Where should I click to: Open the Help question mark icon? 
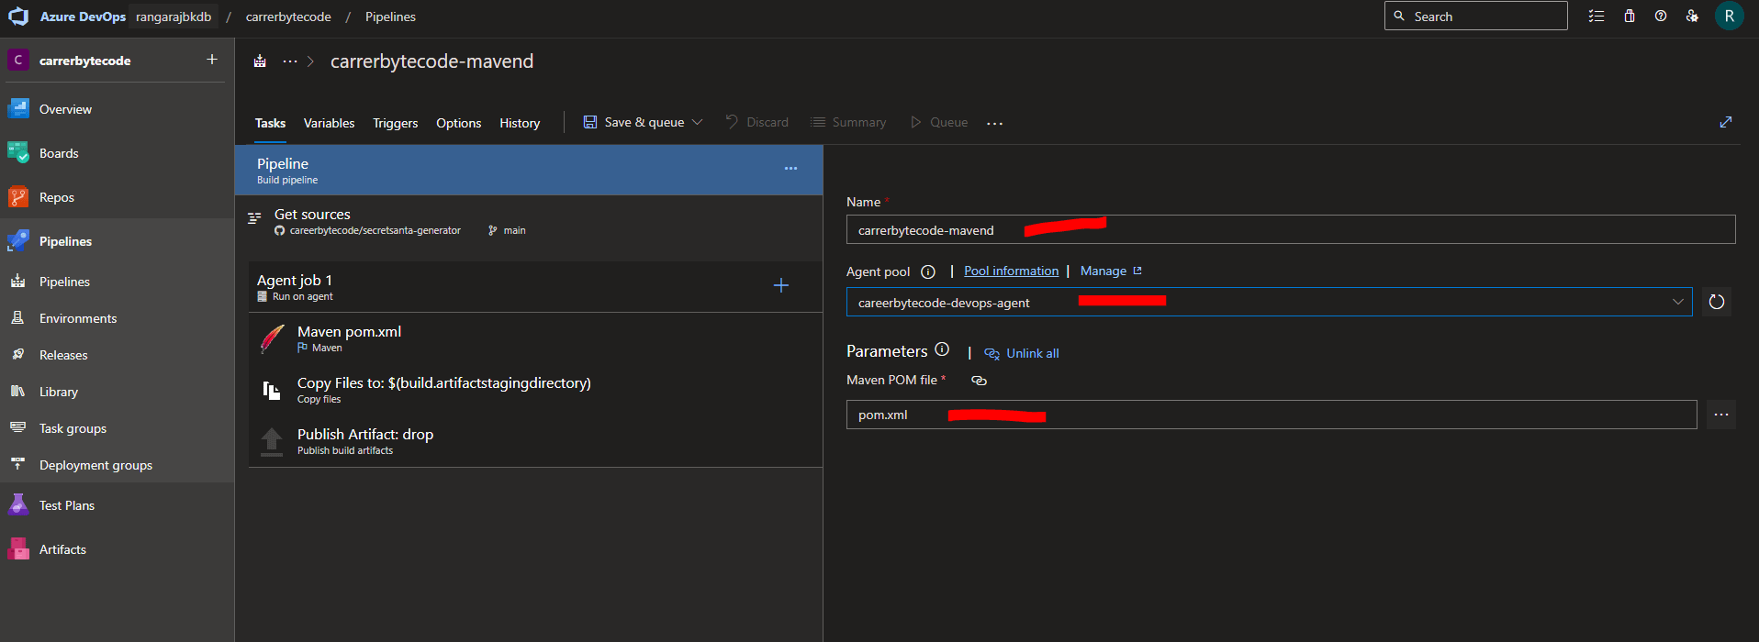tap(1661, 17)
